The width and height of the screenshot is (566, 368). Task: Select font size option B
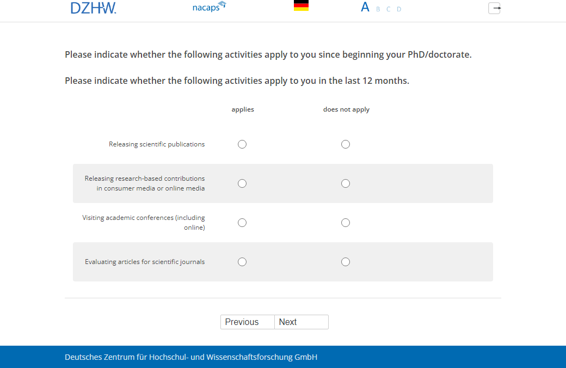coord(378,9)
